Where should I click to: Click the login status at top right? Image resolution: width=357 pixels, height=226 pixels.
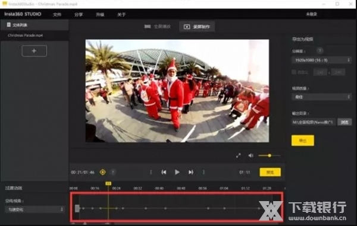coord(311,14)
